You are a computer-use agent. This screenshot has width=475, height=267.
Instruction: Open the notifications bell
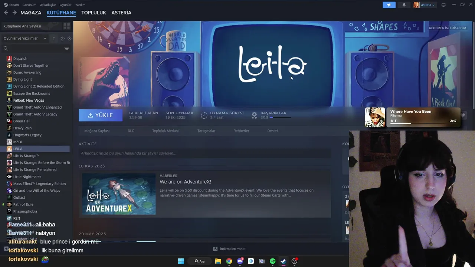pyautogui.click(x=404, y=5)
